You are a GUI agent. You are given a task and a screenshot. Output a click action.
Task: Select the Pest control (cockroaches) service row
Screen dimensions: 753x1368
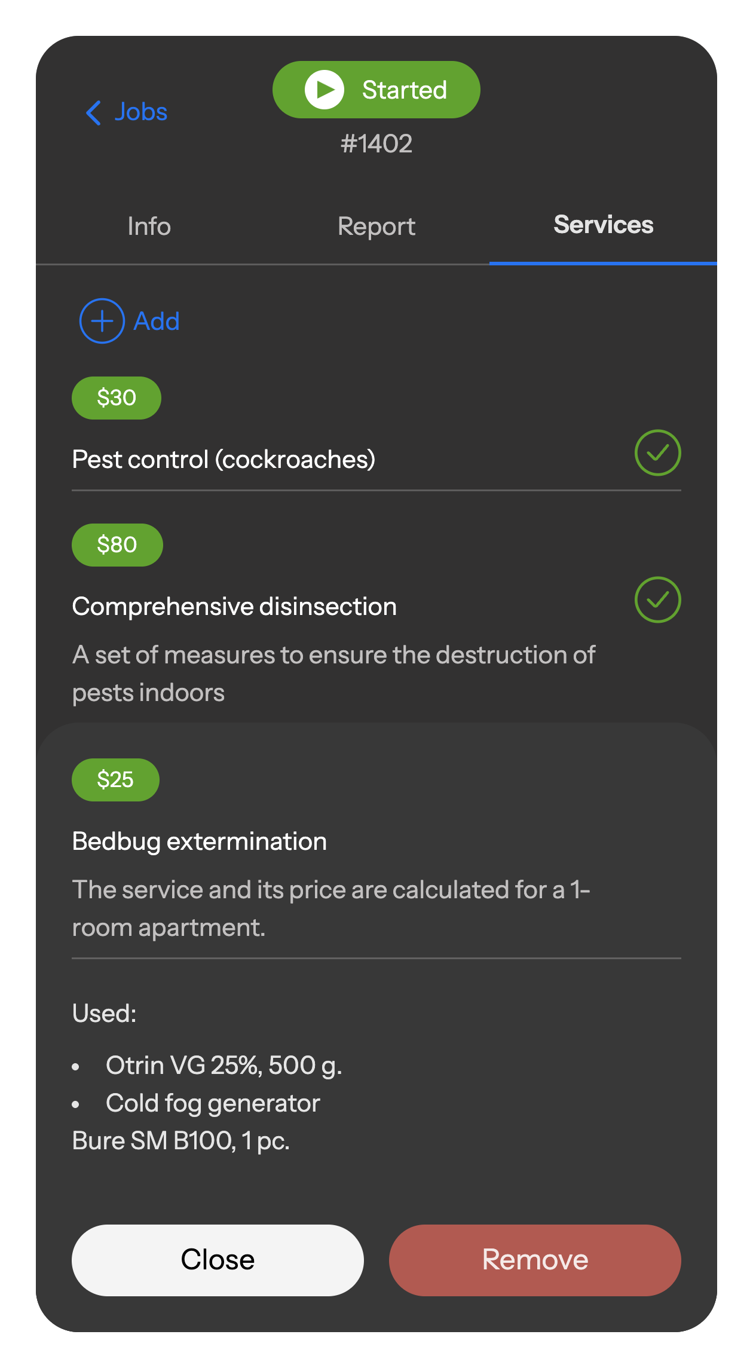pos(224,460)
